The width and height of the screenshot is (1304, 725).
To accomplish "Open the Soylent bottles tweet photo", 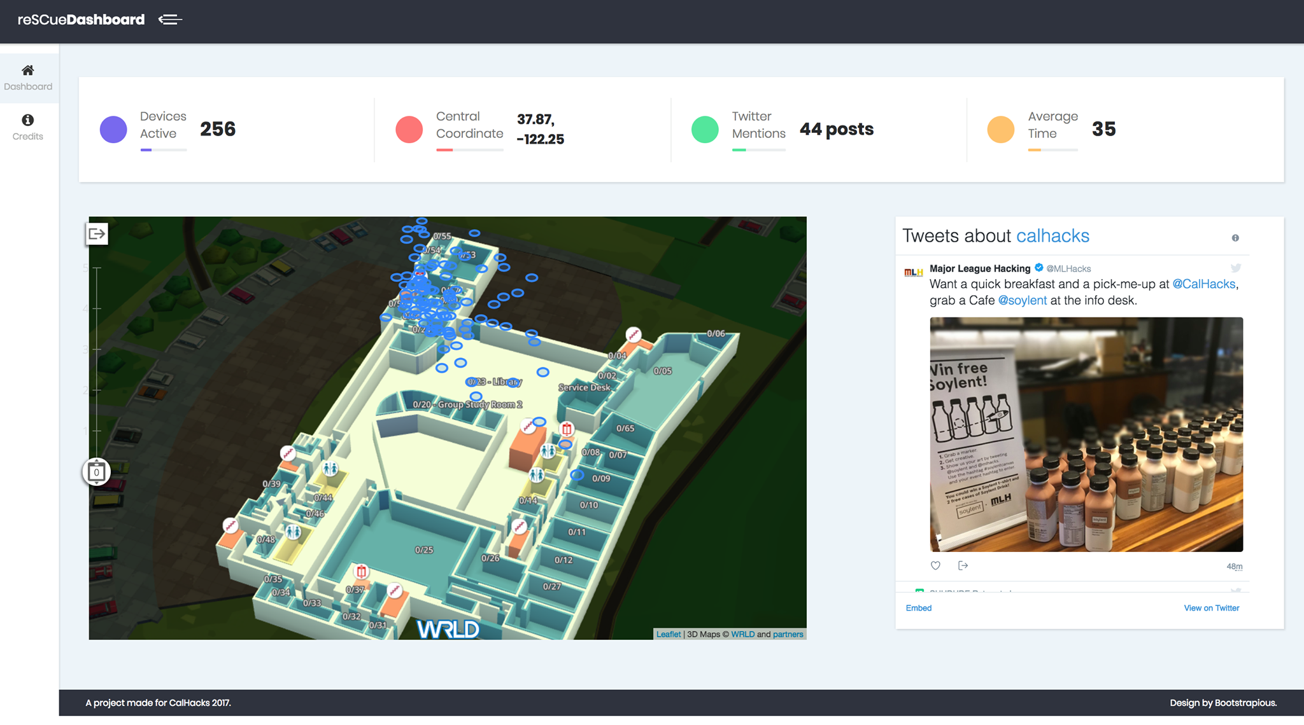I will 1086,434.
